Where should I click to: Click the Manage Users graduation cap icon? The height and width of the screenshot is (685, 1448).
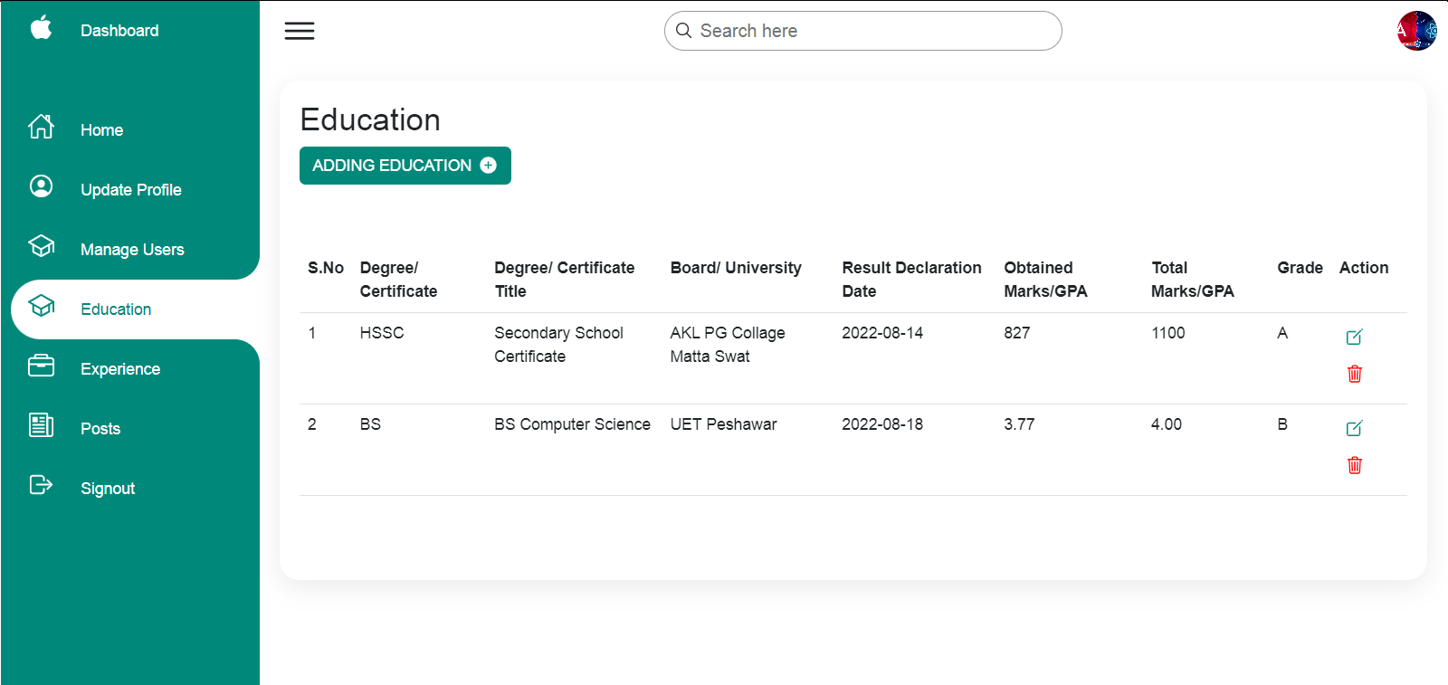(41, 246)
